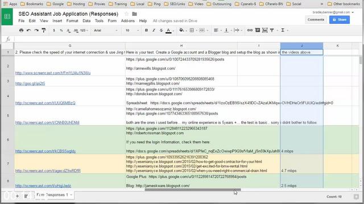
Task: Click the Comments button
Action: pyautogui.click(x=316, y=20)
